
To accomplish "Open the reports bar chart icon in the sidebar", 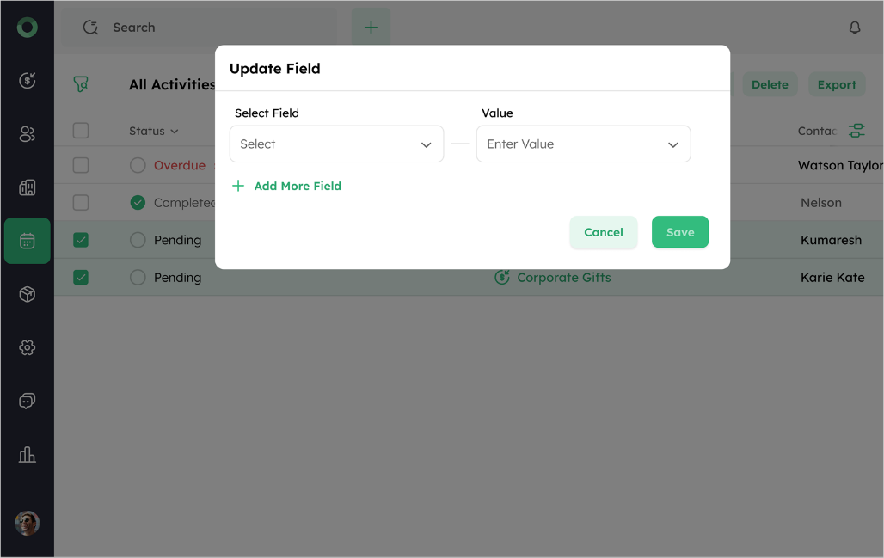I will point(27,454).
